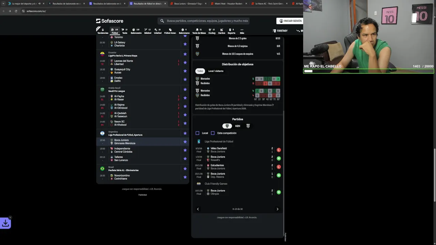Image resolution: width=436 pixels, height=245 pixels.
Task: Open the Liga Profesional de Fútbol header link
Action: tap(219, 142)
